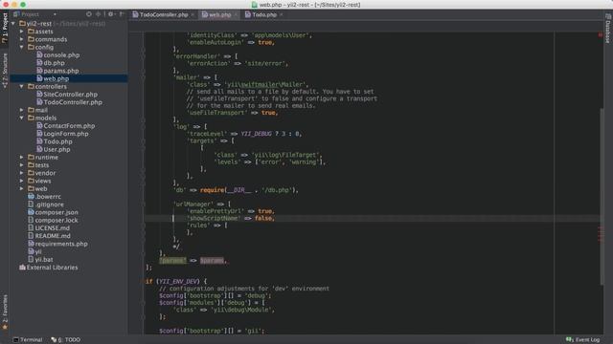Collapse the controllers folder
The image size is (613, 344).
[x=22, y=86]
